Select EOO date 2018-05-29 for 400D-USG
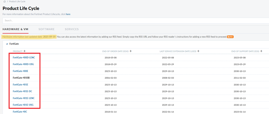269x114 pixels. pos(111,64)
